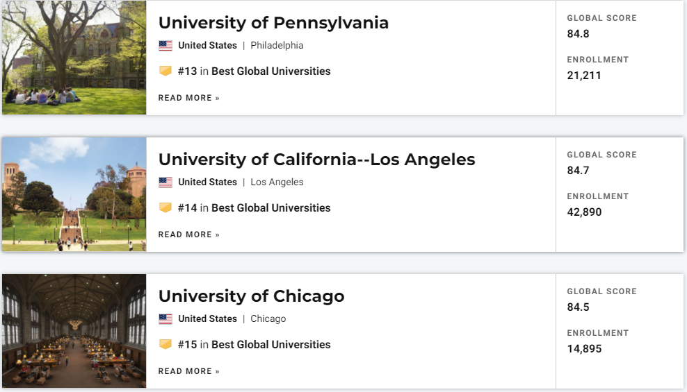The height and width of the screenshot is (392, 687).
Task: Click the #15 in Best Global Universities ranking
Action: click(x=254, y=344)
